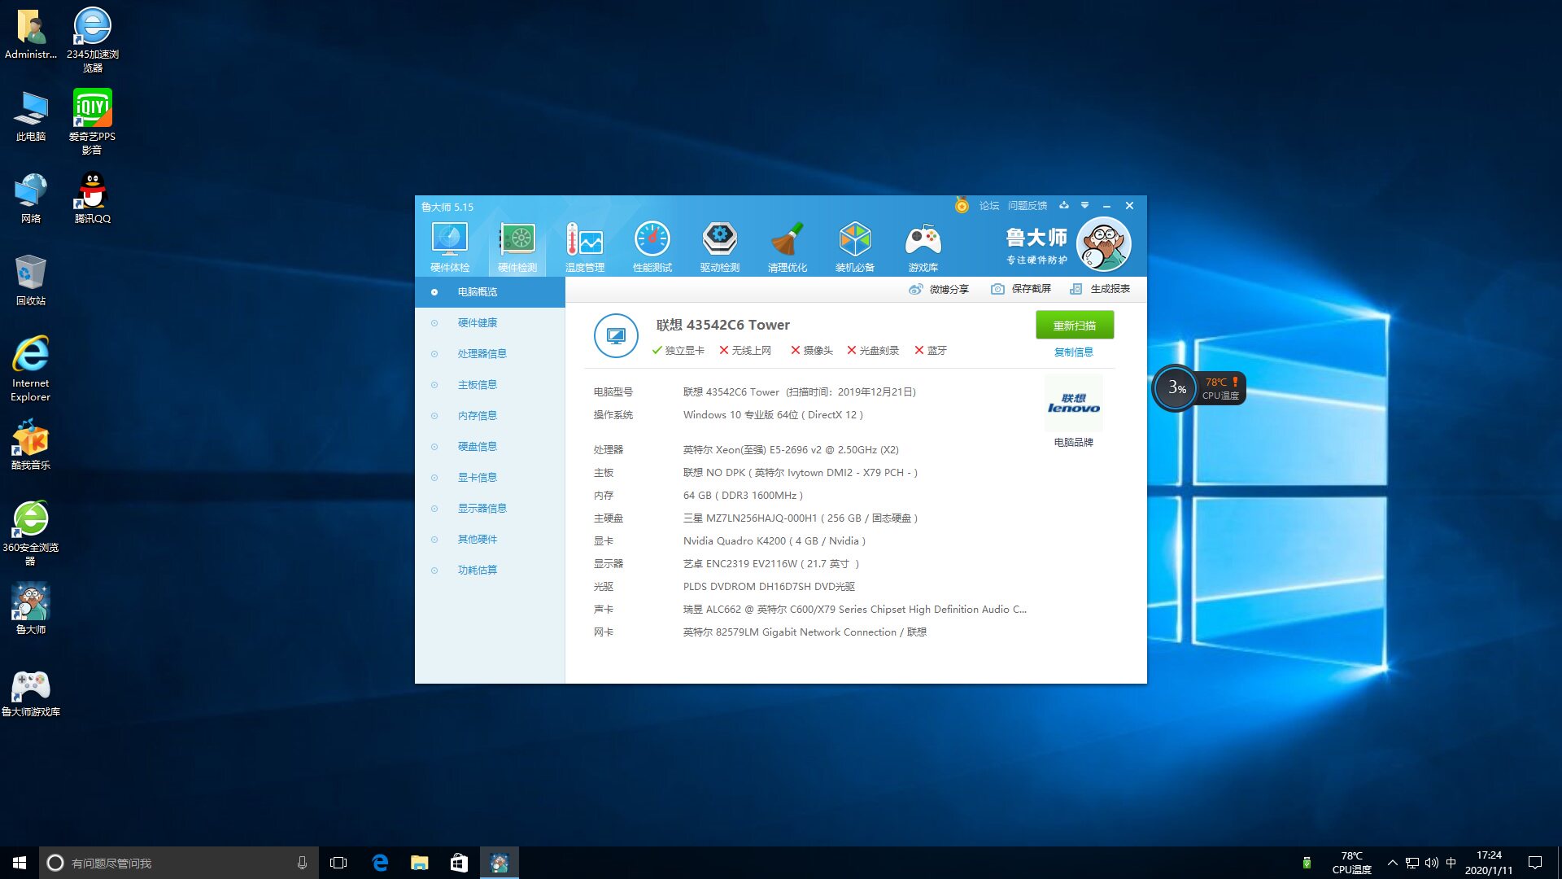Share via 微博分享

coord(939,289)
